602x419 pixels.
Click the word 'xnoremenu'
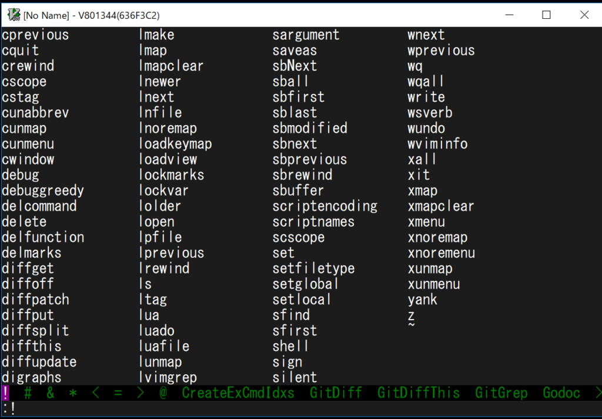tap(441, 253)
